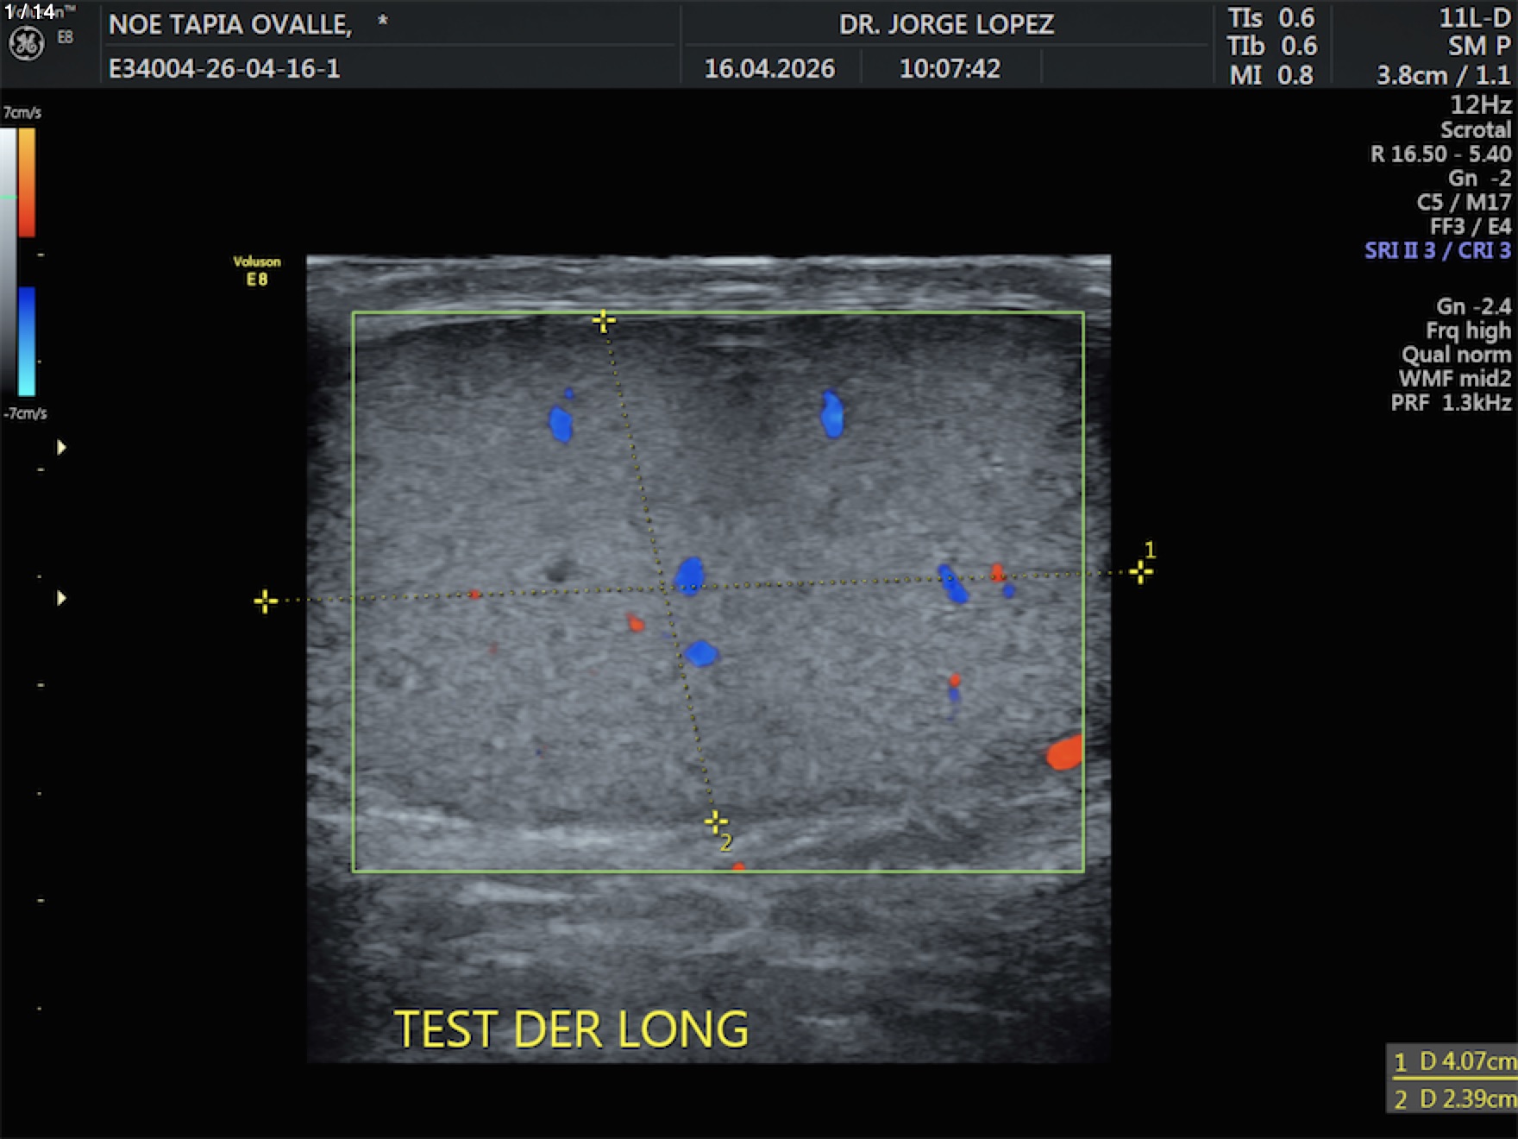Screen dimensions: 1518x1139
Task: Click the GE logo in the header
Action: click(x=26, y=43)
